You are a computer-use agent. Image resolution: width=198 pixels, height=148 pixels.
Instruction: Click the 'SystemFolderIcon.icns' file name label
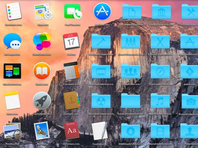160,55
